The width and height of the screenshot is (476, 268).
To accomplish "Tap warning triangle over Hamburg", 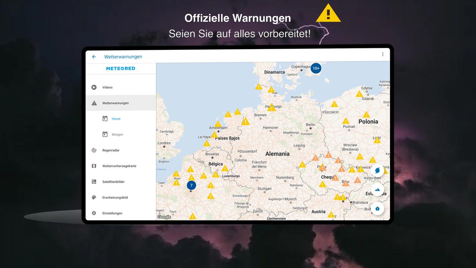I will click(x=271, y=108).
